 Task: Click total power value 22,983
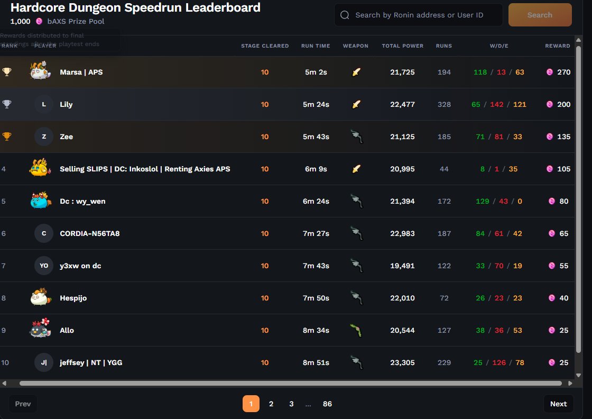tap(402, 233)
